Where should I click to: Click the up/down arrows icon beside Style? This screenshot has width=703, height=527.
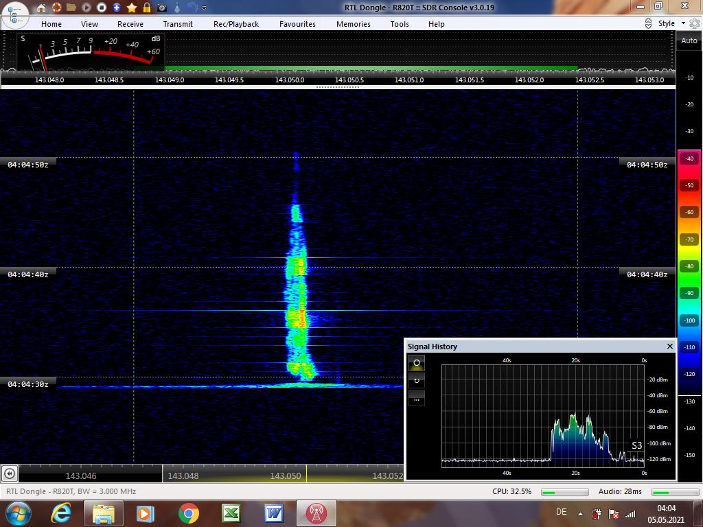[648, 23]
